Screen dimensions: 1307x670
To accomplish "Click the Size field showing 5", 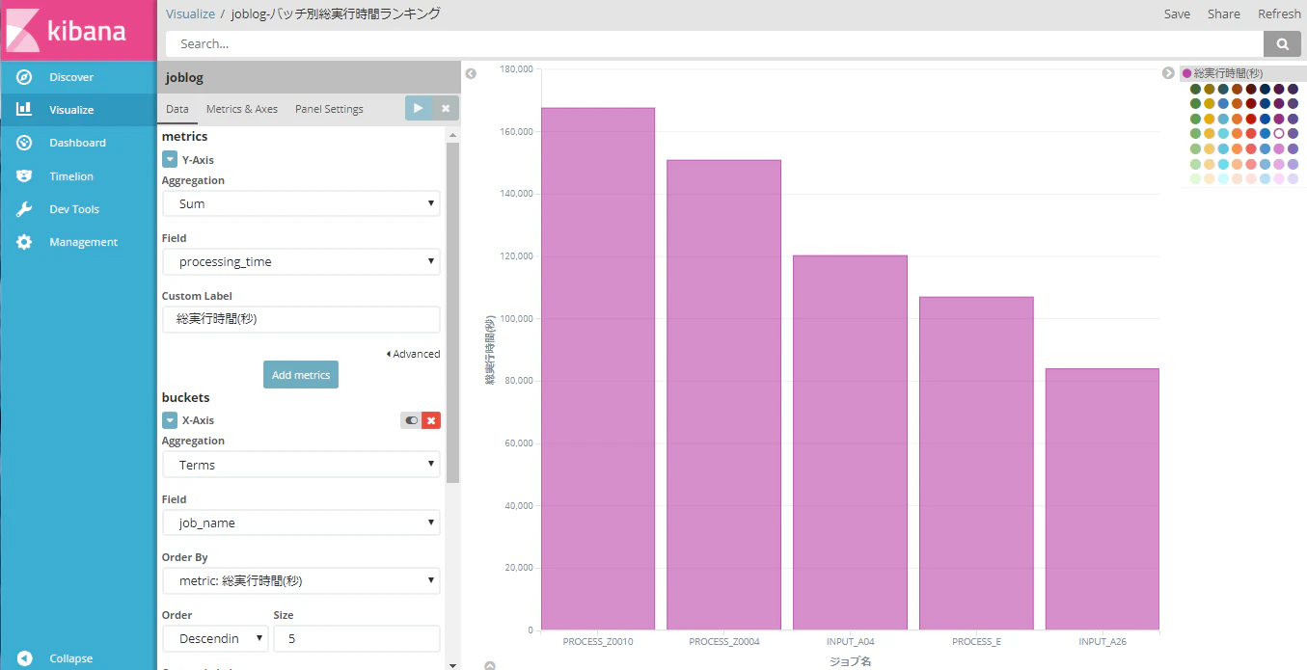I will click(357, 638).
